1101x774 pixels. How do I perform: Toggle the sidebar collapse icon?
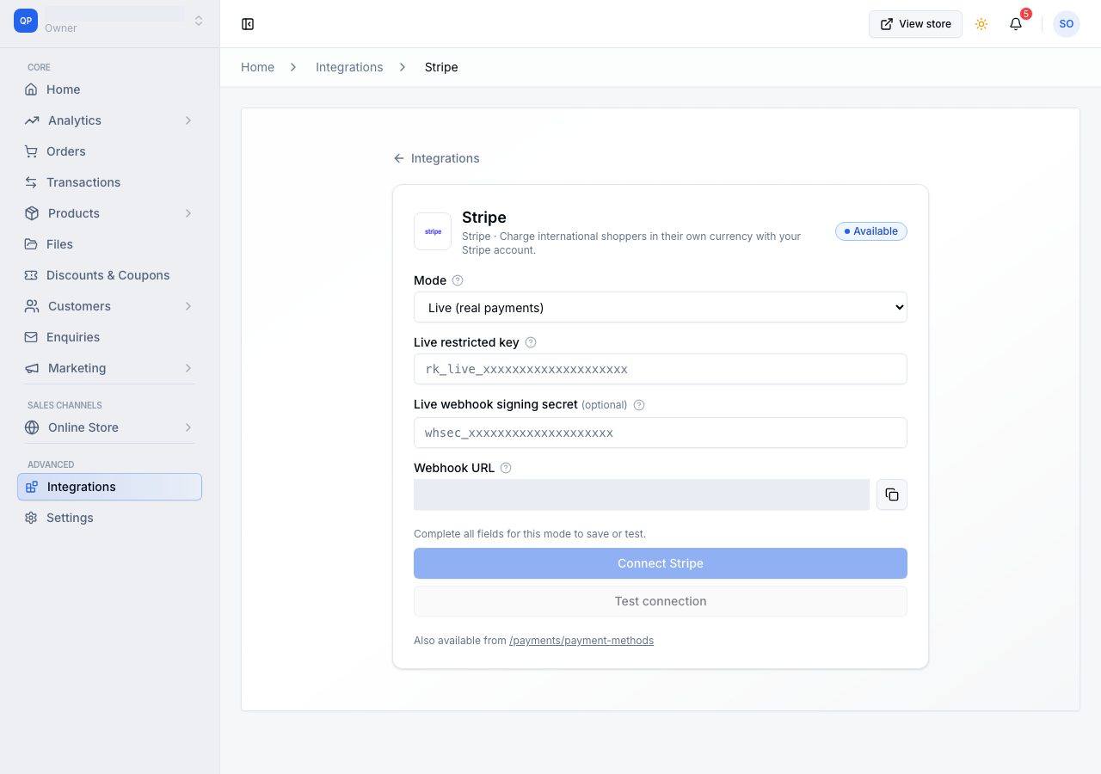(248, 24)
